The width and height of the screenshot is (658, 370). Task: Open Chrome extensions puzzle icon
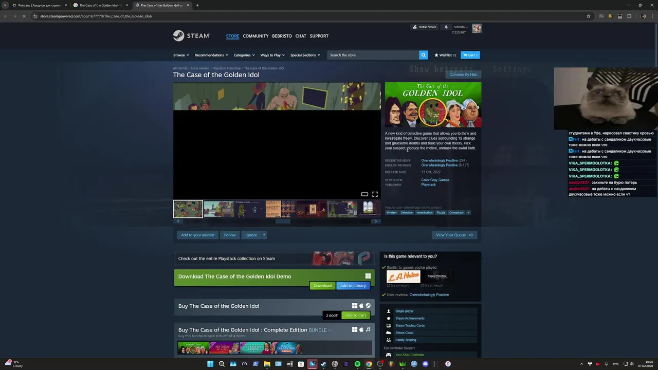click(629, 16)
